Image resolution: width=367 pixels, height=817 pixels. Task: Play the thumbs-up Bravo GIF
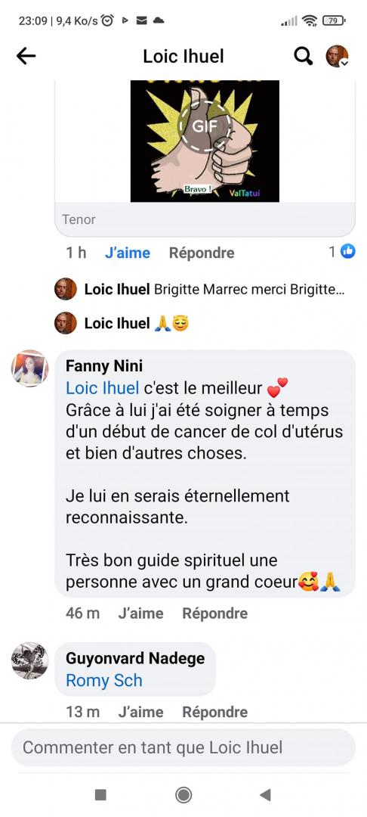coord(205,141)
